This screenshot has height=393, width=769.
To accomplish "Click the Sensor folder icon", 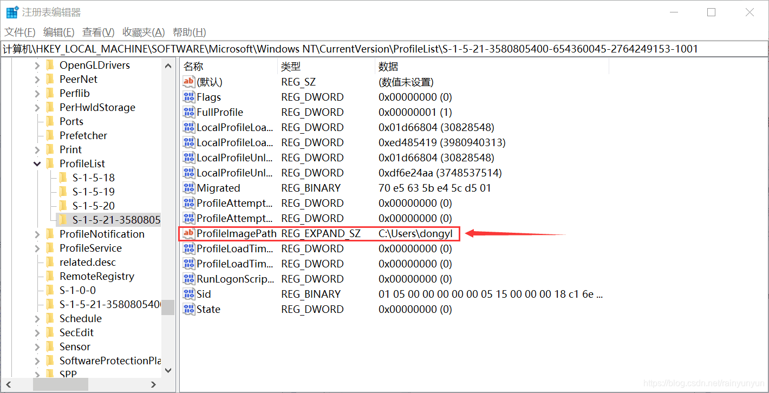I will (50, 346).
